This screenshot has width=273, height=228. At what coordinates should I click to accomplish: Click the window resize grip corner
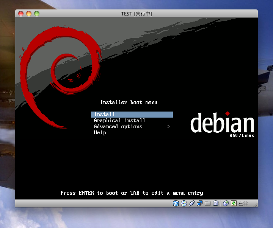point(256,205)
